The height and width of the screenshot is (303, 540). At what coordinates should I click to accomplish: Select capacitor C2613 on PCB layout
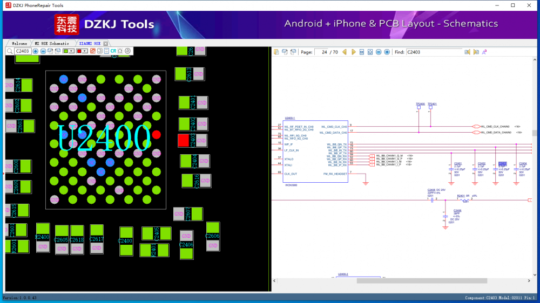point(190,74)
